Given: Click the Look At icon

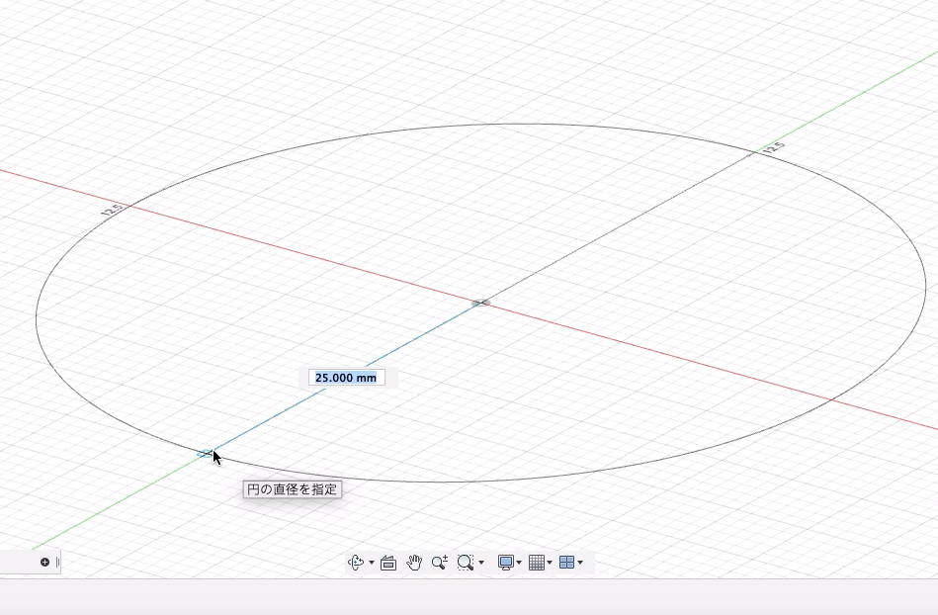Looking at the screenshot, I should tap(388, 563).
